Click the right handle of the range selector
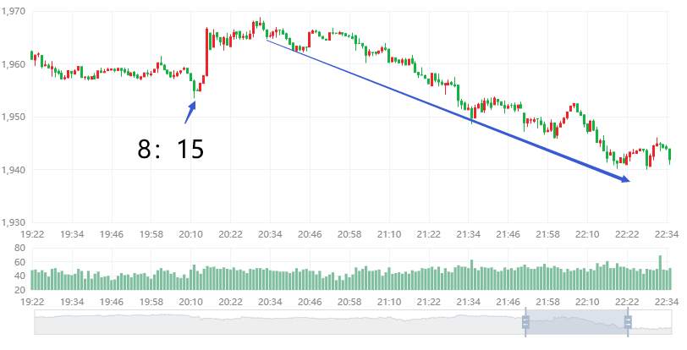 [628, 322]
